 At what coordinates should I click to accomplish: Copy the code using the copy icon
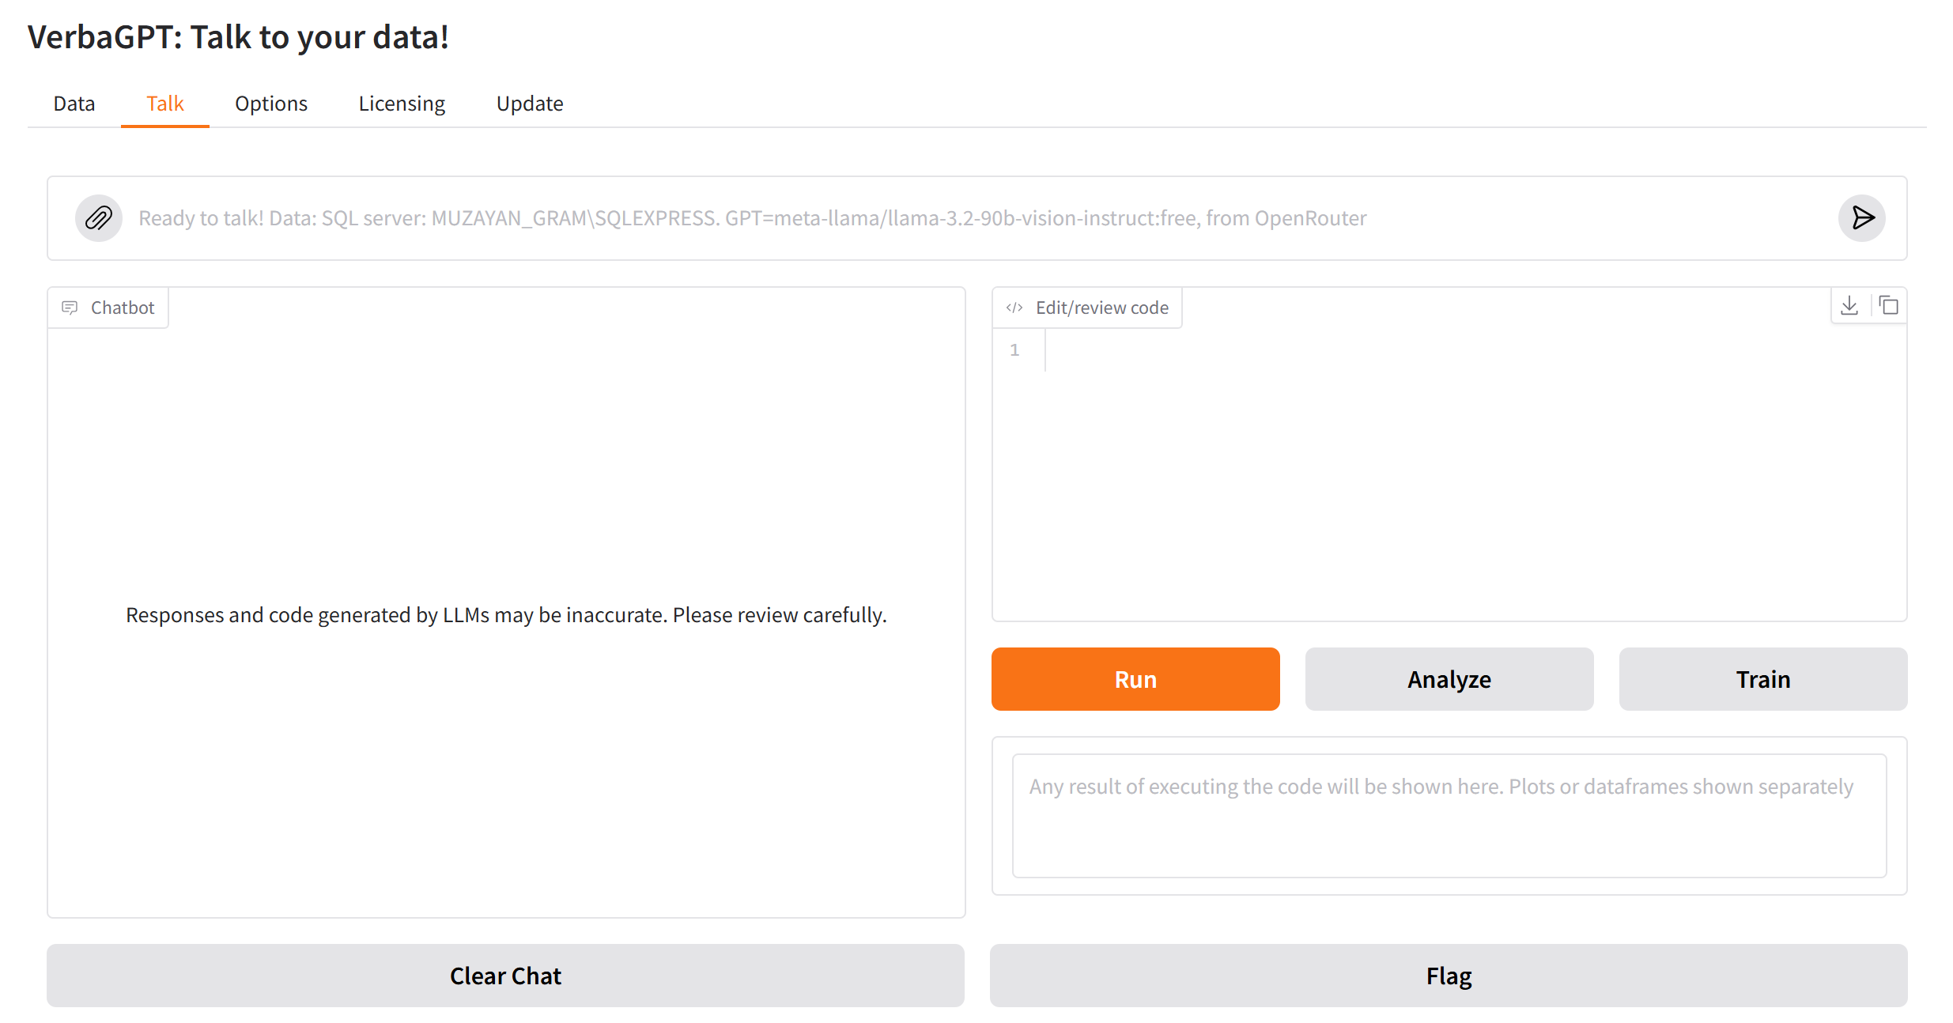[1889, 305]
